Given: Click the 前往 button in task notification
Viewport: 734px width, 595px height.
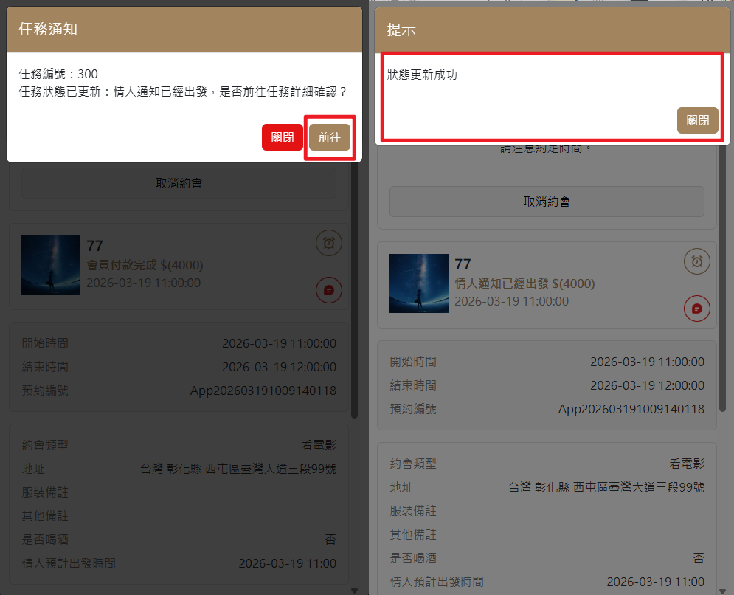Looking at the screenshot, I should (330, 137).
